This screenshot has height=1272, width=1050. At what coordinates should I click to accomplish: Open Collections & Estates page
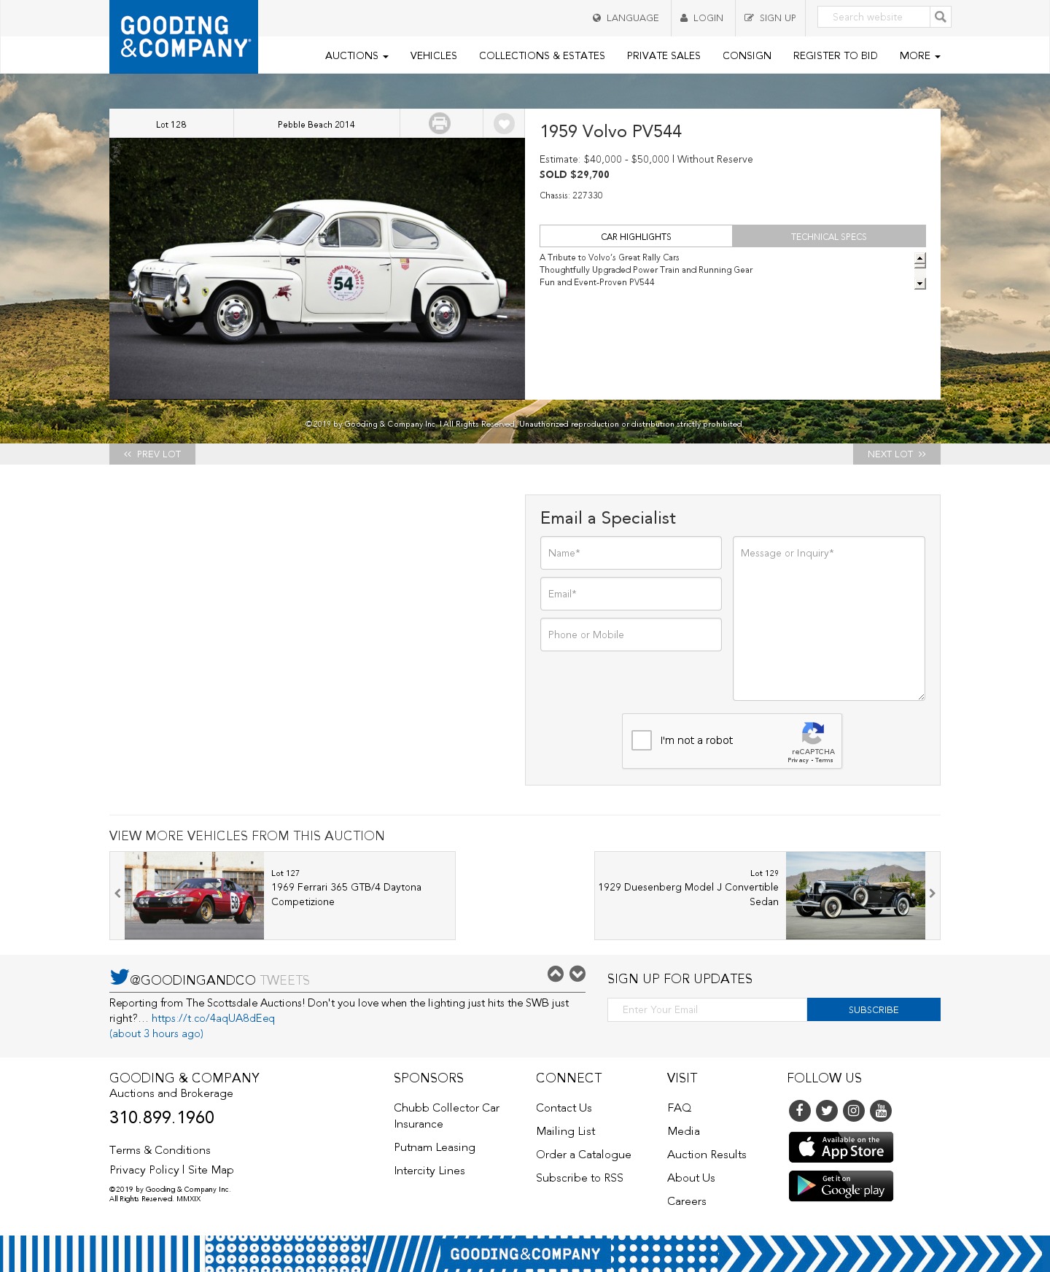click(x=542, y=55)
